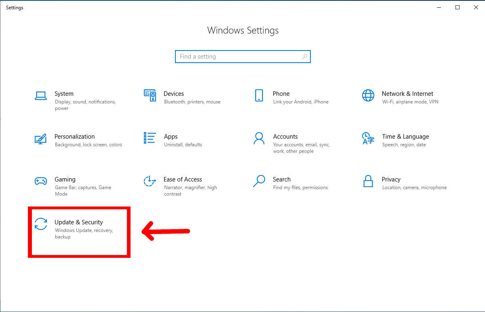Select the Phone handset icon
Viewport: 485px width, 312px height.
point(259,95)
